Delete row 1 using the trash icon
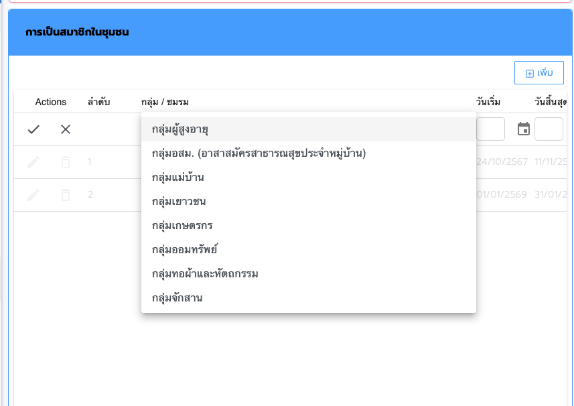 66,161
